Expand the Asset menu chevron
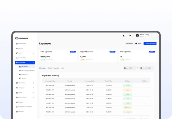Image resolution: width=172 pixels, height=119 pixels. (33, 93)
